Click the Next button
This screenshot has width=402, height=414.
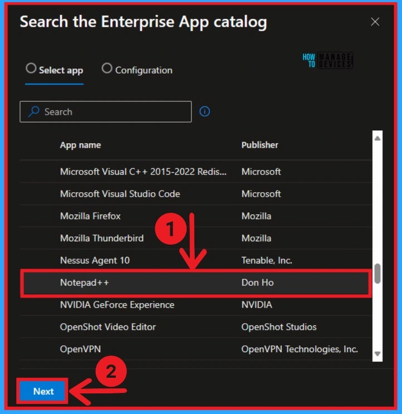click(x=42, y=391)
